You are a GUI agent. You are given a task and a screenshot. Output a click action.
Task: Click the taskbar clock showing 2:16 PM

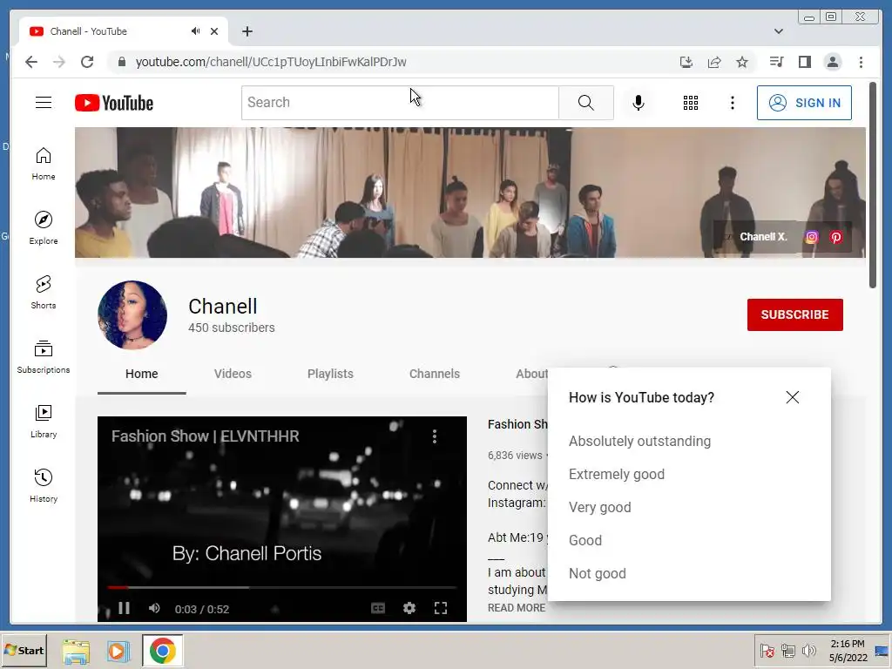coord(848,644)
